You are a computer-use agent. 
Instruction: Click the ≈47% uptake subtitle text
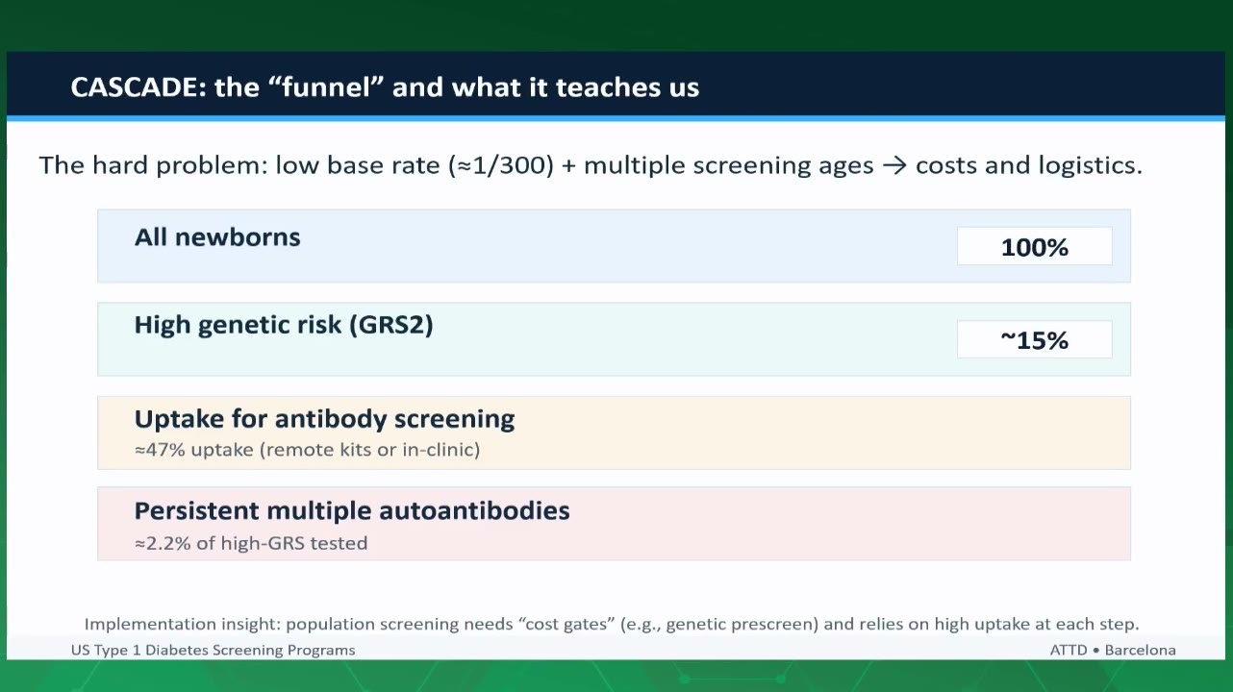(307, 449)
